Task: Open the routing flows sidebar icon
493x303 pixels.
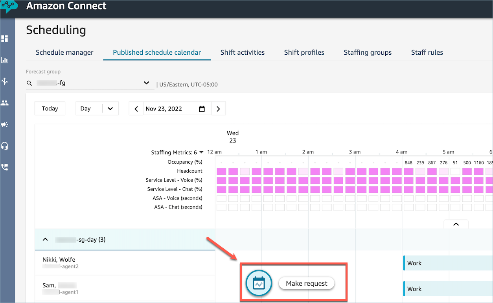Action: coord(5,81)
